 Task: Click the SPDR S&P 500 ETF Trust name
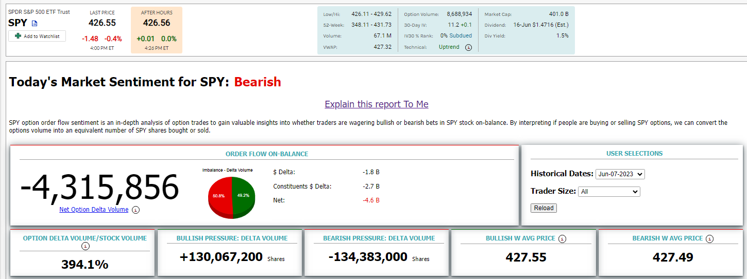39,12
